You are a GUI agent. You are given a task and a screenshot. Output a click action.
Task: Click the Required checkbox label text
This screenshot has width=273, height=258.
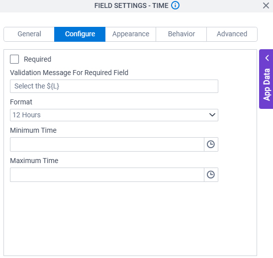[37, 59]
